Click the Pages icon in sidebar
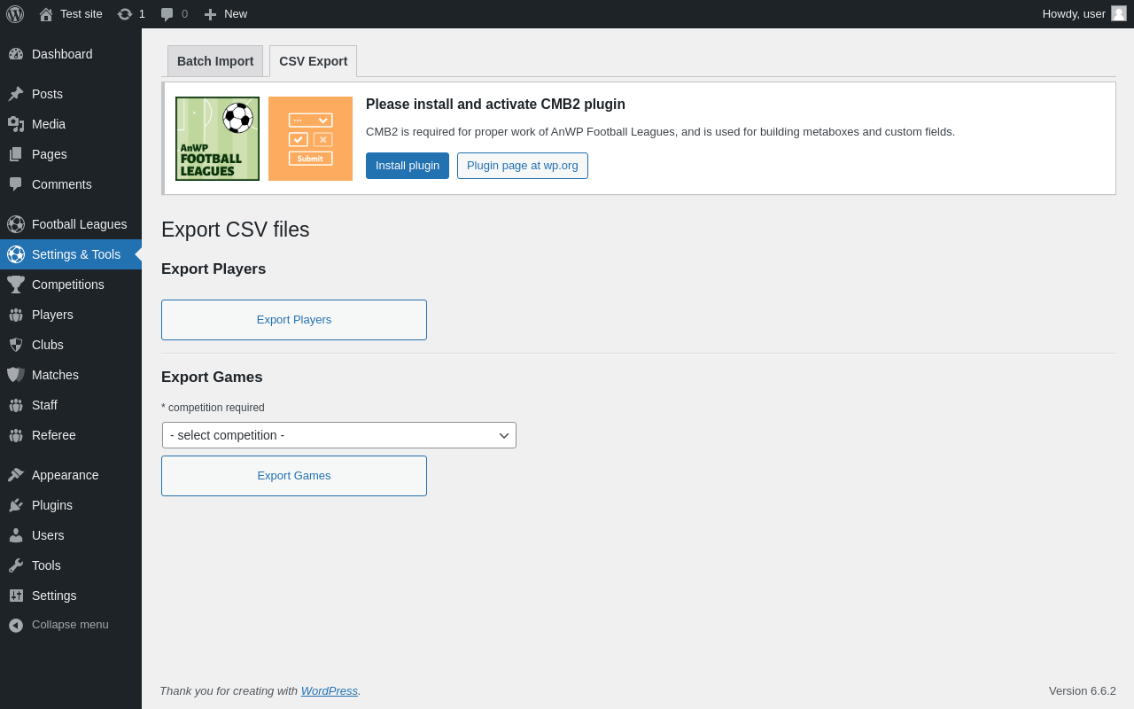 click(x=16, y=154)
